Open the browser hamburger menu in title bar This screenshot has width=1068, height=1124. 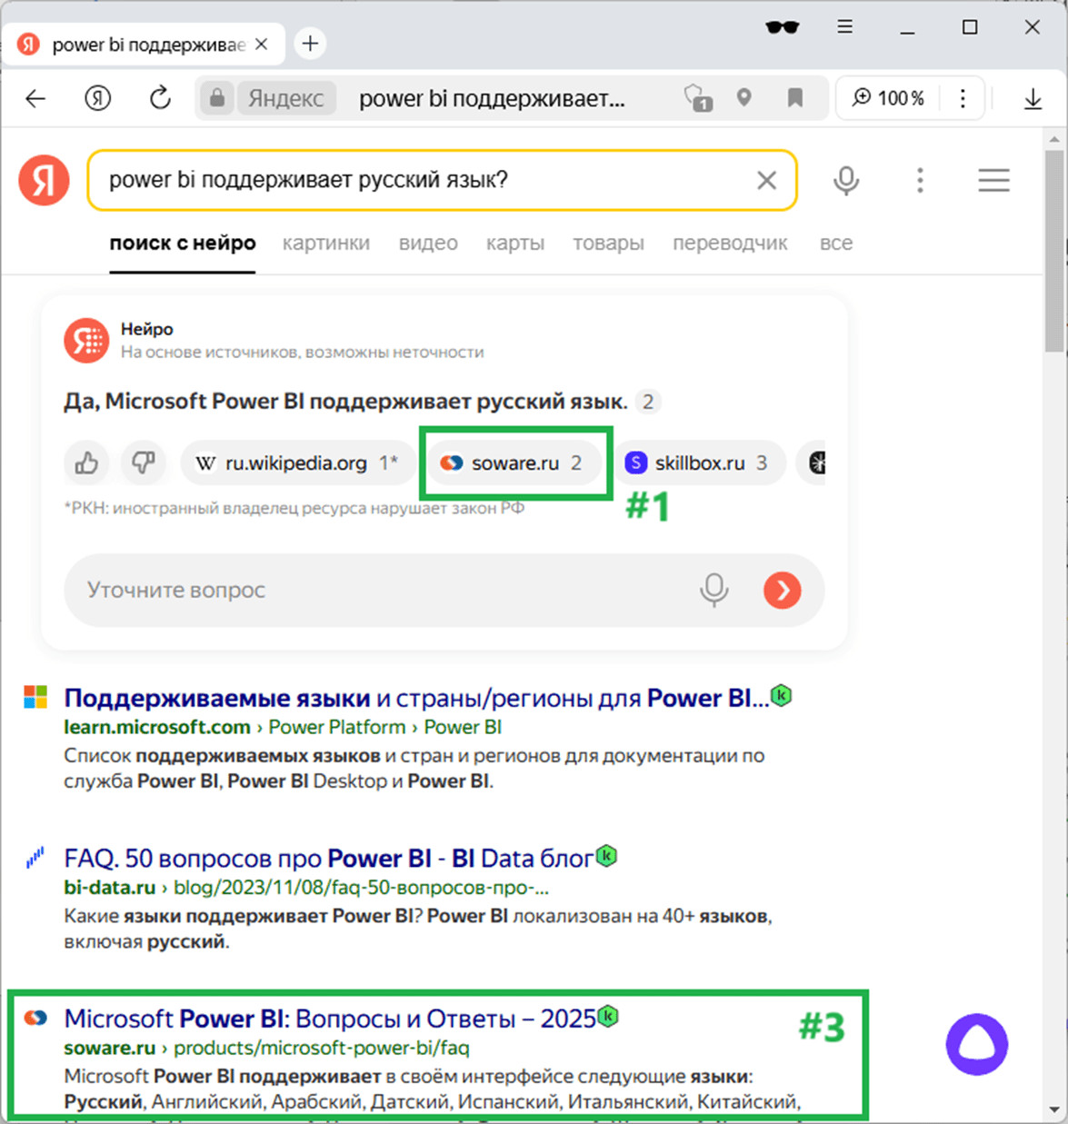coord(845,26)
